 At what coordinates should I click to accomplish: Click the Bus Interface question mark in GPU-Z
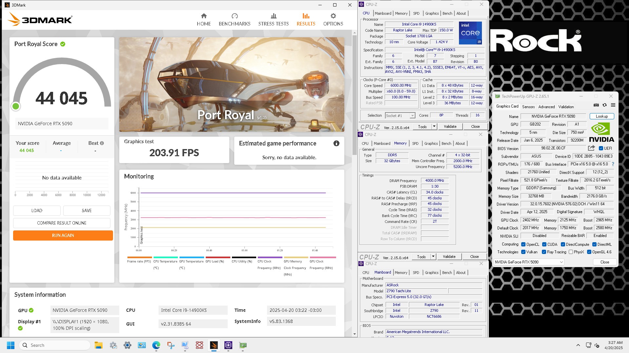[x=613, y=164]
